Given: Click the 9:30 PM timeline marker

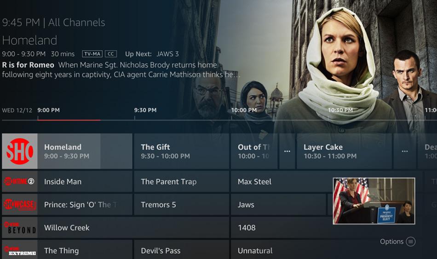Looking at the screenshot, I should (x=145, y=110).
